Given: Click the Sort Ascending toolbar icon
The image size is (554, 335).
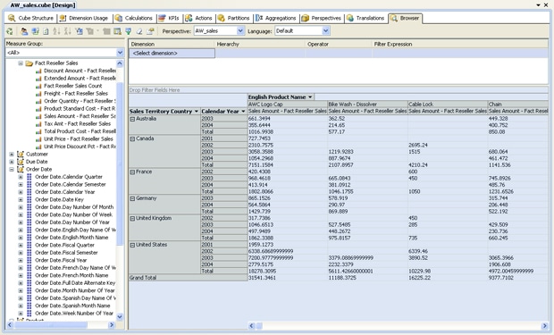Looking at the screenshot, I should click(x=56, y=31).
